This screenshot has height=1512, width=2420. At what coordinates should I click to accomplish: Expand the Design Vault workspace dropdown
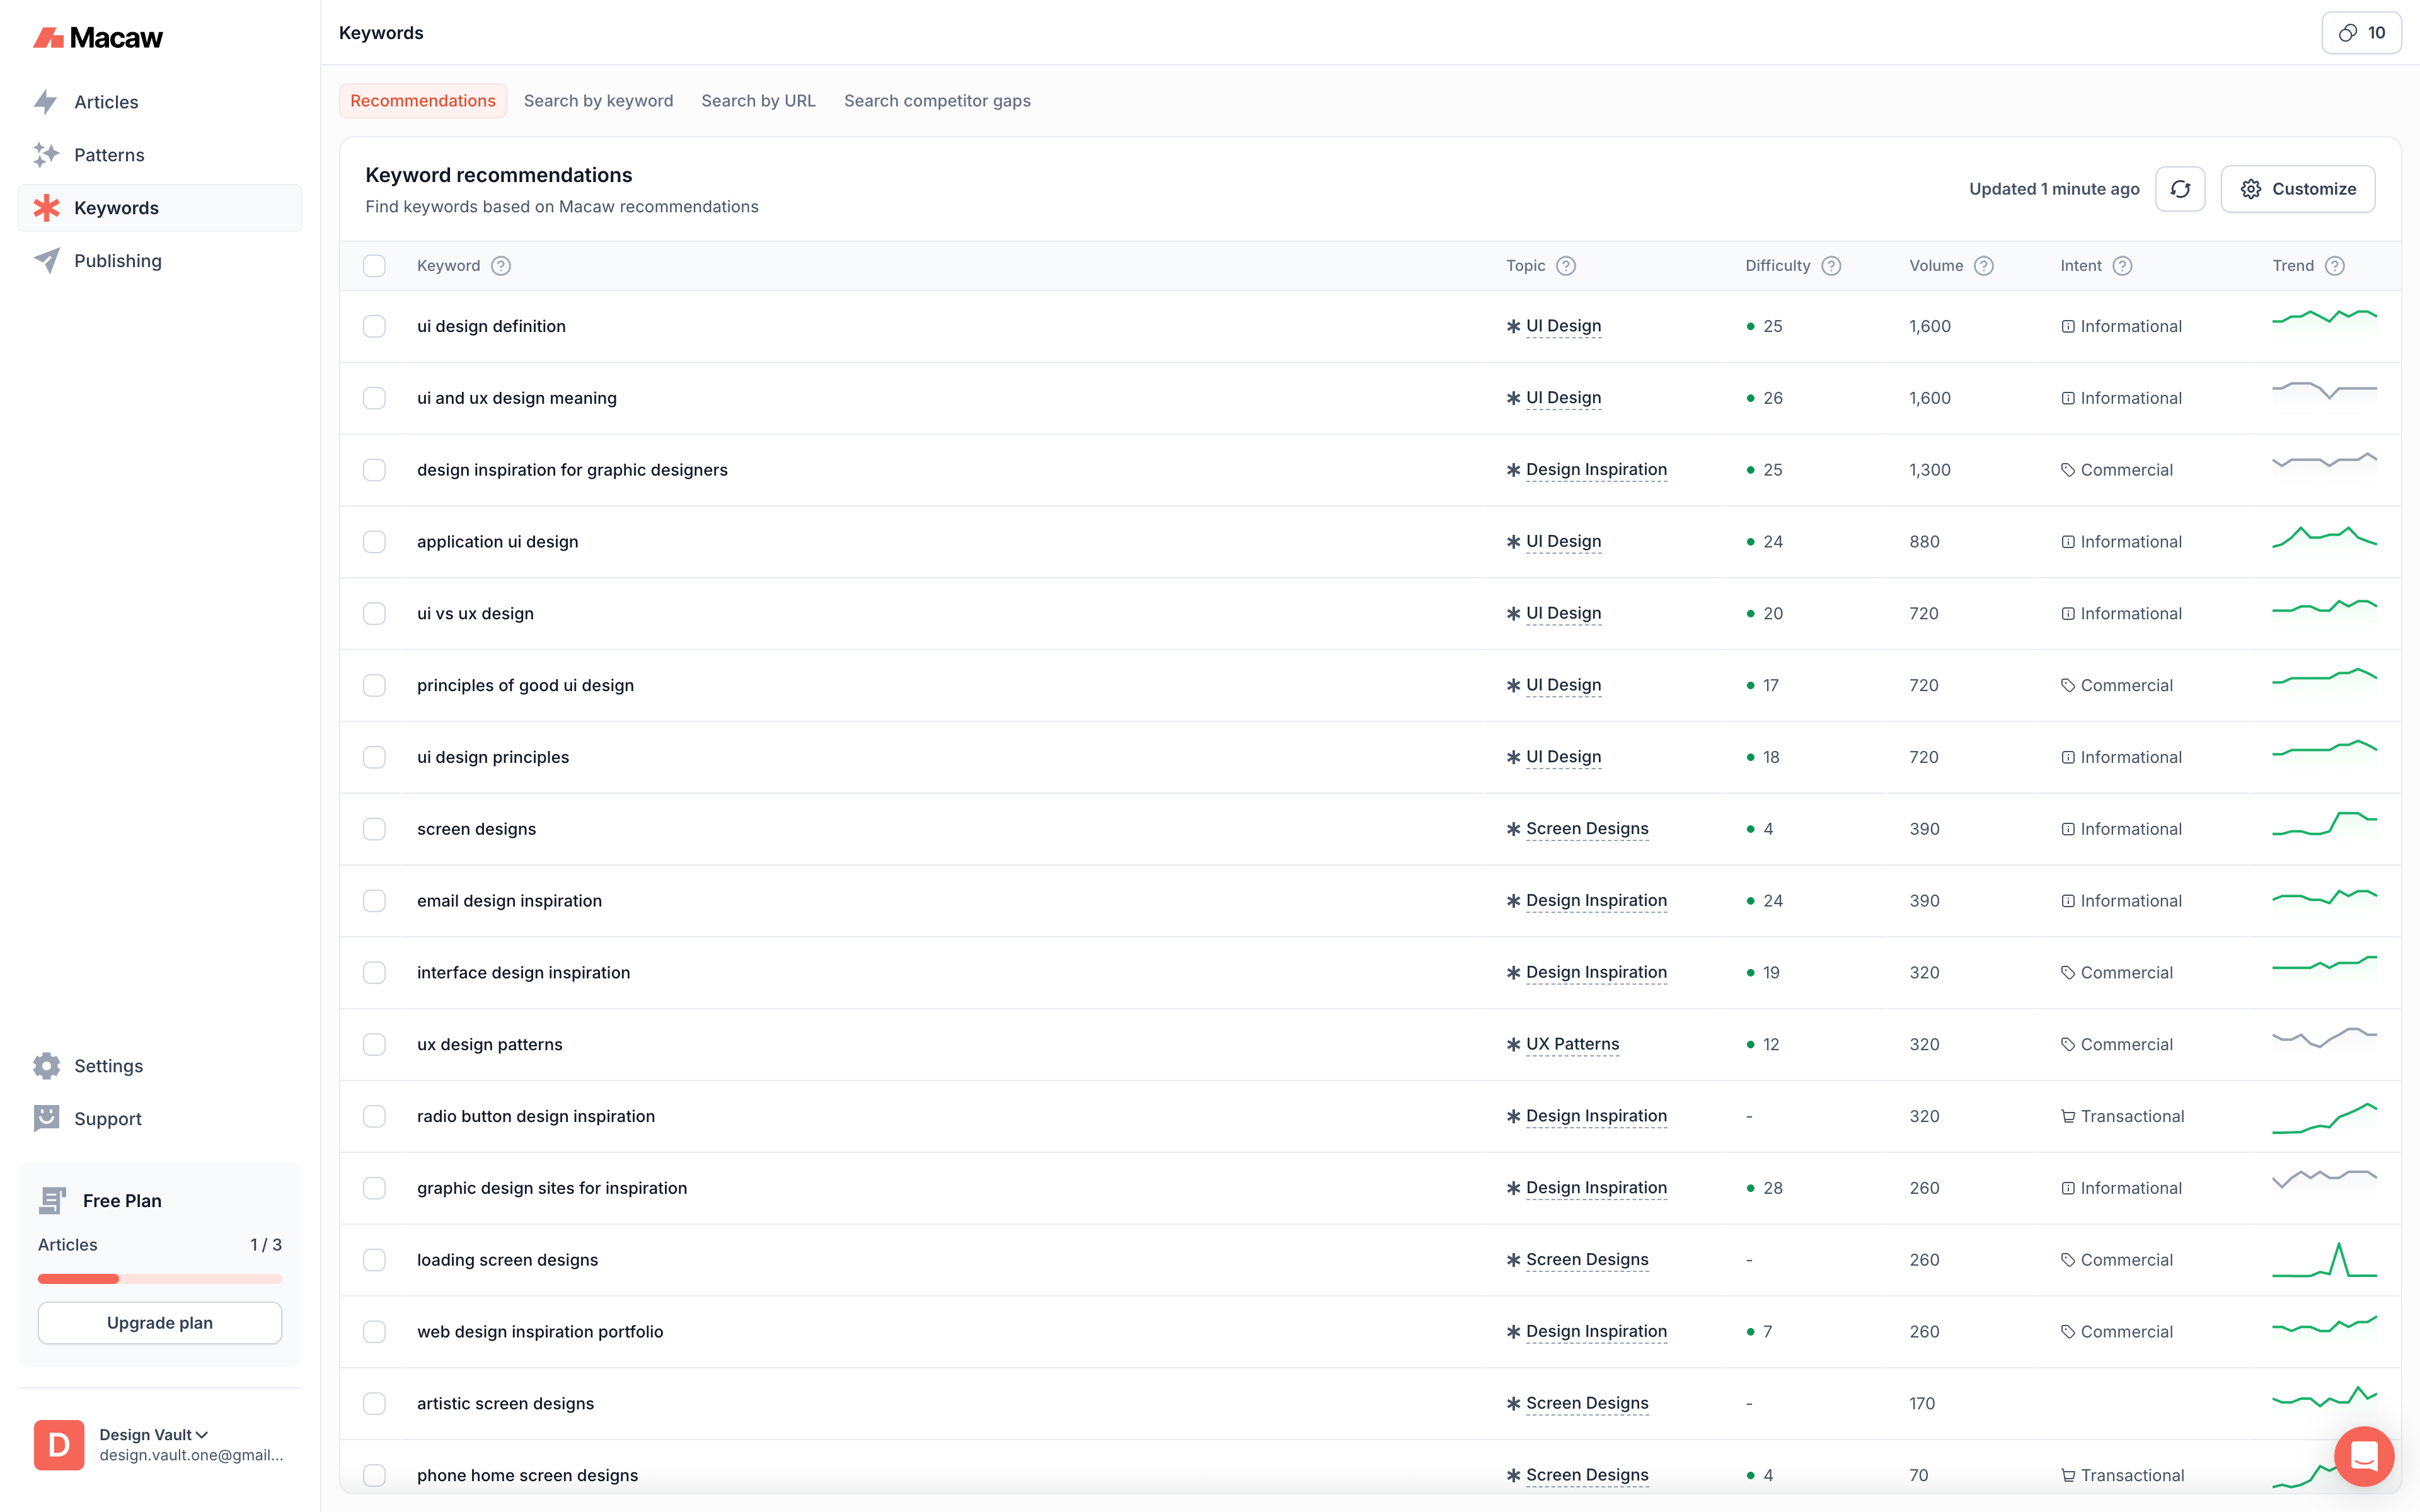154,1434
